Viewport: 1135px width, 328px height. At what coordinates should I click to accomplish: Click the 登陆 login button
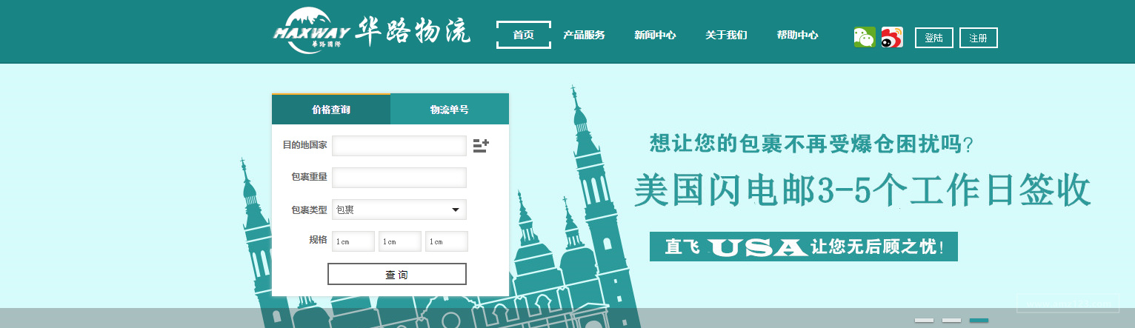934,38
